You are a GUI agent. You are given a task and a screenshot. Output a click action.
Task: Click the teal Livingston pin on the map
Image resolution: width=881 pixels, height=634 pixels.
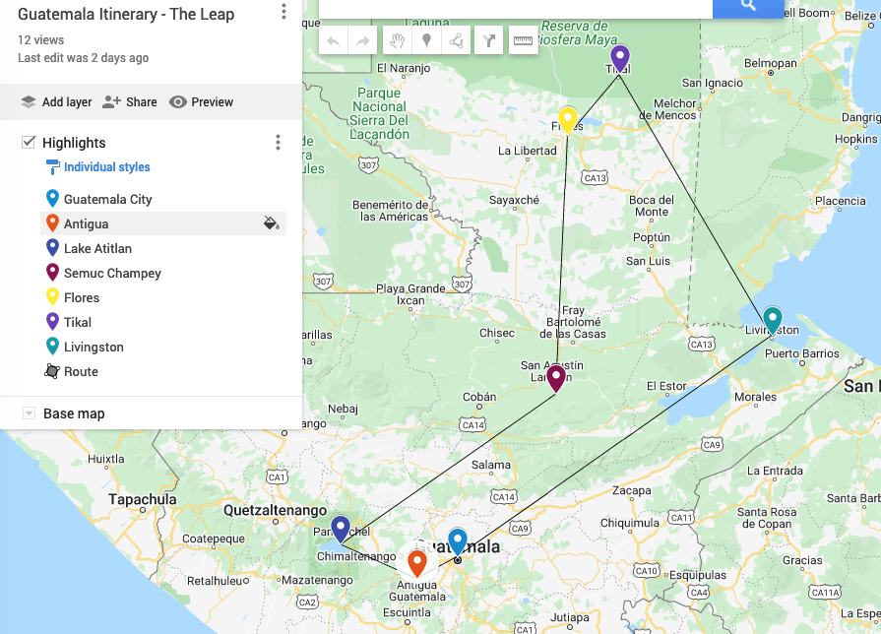[x=773, y=319]
